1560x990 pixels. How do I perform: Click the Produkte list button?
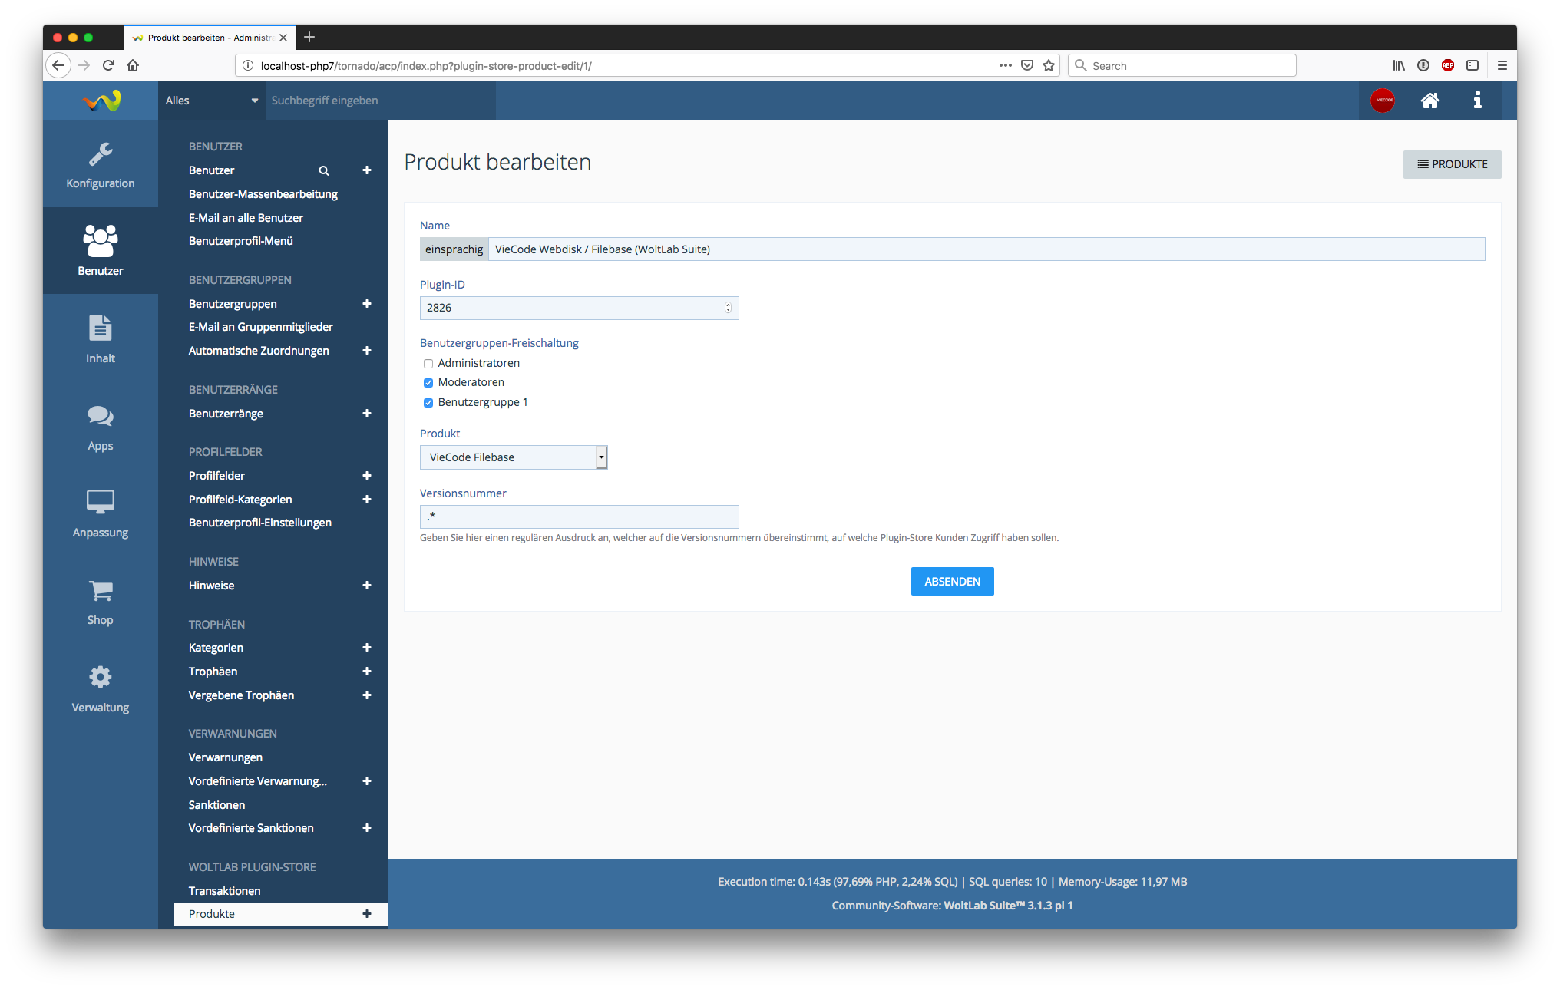(x=1452, y=164)
